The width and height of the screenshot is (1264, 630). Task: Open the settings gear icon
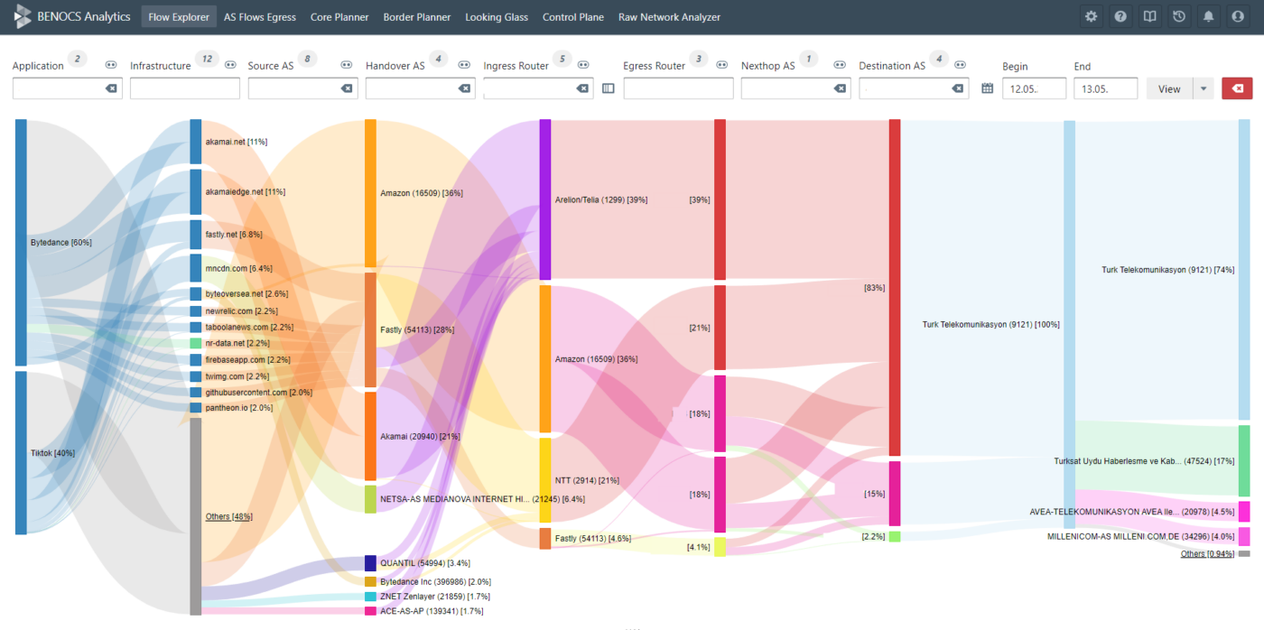pyautogui.click(x=1091, y=16)
